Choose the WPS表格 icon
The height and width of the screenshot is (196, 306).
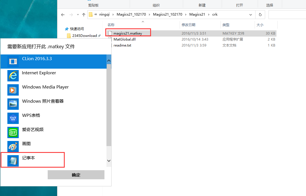coord(13,118)
